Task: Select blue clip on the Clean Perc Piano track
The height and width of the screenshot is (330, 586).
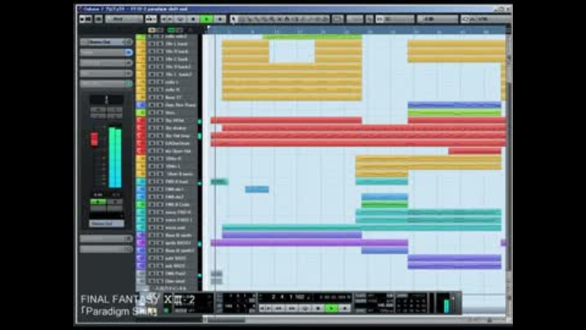Action: (454, 105)
